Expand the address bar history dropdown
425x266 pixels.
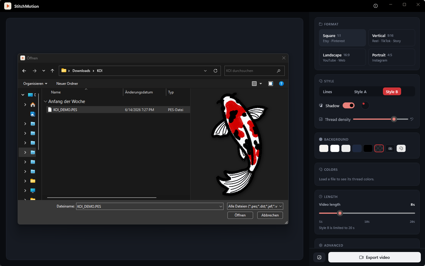(205, 71)
